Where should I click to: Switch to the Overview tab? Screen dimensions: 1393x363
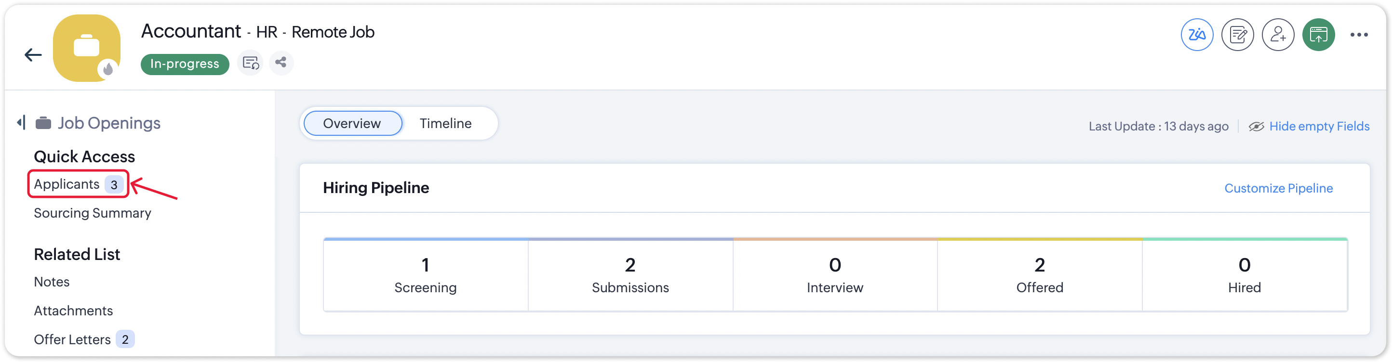point(352,123)
